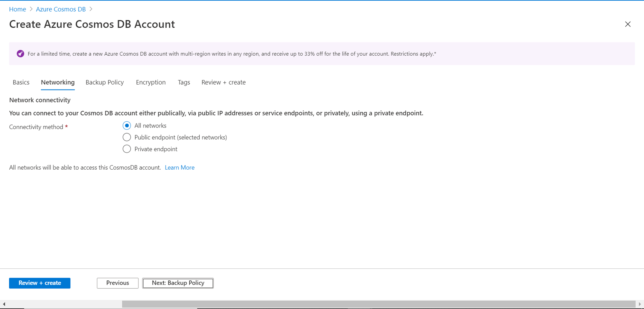Click the left scroll arrow

pos(4,304)
